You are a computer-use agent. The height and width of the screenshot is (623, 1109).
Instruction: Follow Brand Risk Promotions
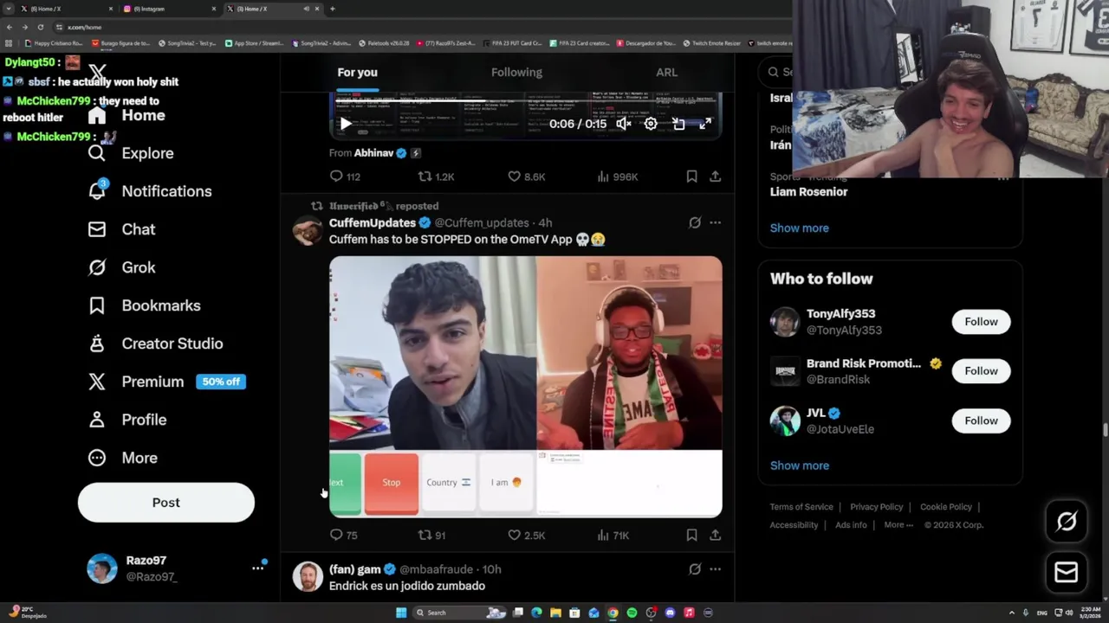pyautogui.click(x=981, y=371)
